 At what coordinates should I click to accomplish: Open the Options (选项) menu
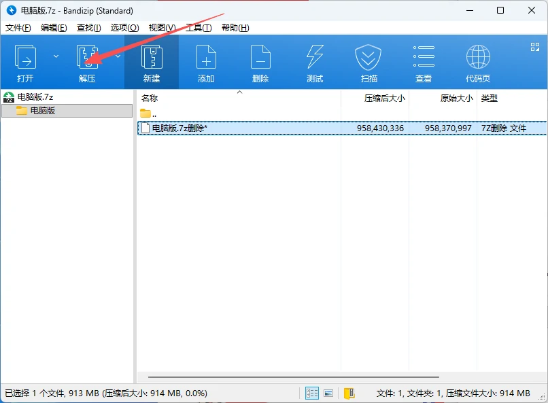click(x=125, y=28)
